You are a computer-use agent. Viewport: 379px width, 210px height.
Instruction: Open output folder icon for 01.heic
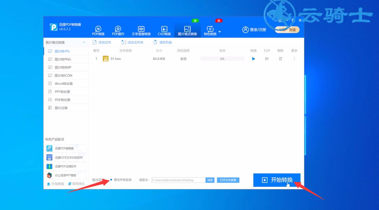267,59
